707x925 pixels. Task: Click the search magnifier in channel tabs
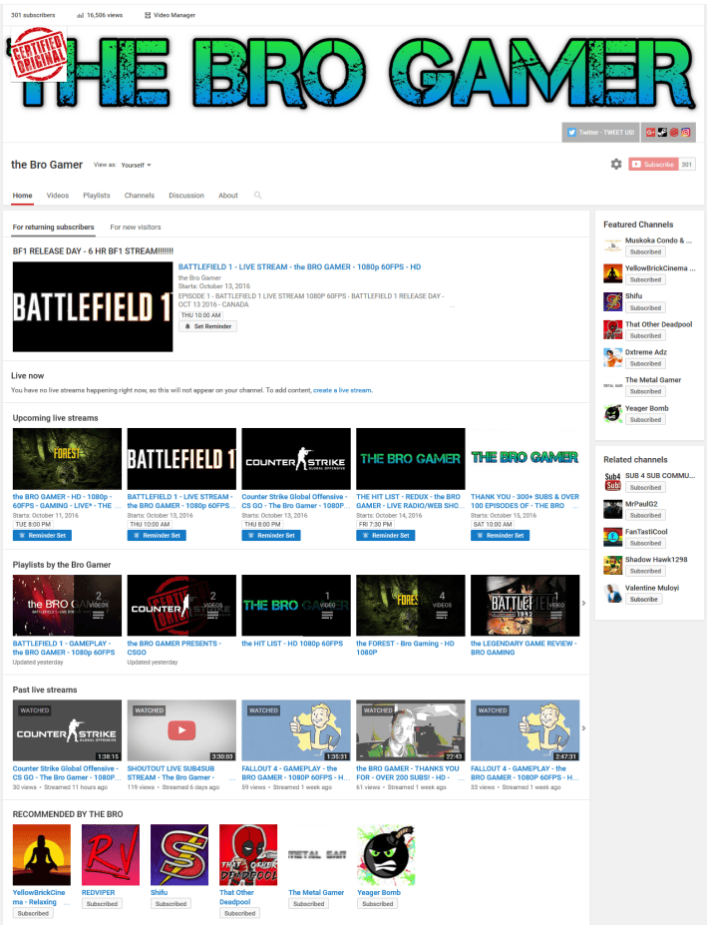[x=257, y=196]
